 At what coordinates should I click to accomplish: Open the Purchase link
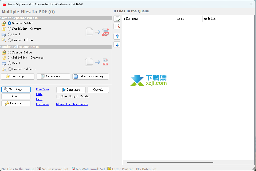(42, 104)
